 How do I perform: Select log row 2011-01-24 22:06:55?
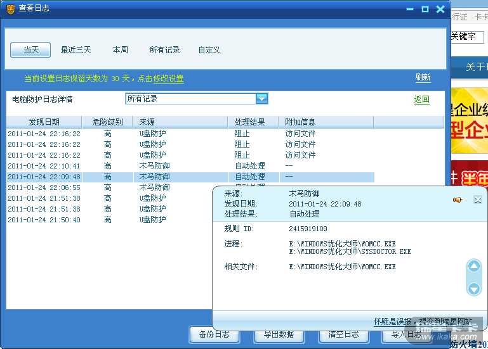pos(109,187)
